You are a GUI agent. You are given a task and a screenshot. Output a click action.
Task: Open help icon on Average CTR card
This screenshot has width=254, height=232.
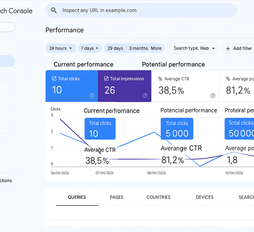(x=213, y=96)
